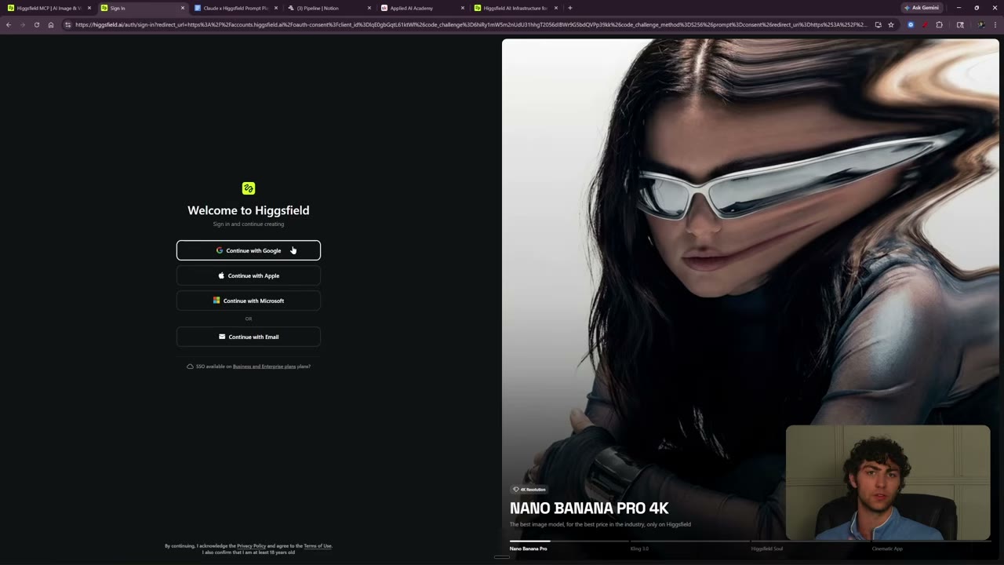The image size is (1004, 565).
Task: Click the Ask Gemini button
Action: [921, 8]
